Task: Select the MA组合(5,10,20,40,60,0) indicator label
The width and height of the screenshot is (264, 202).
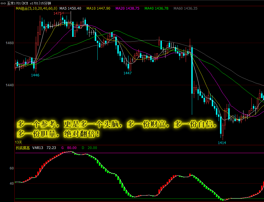Action: 36,8
